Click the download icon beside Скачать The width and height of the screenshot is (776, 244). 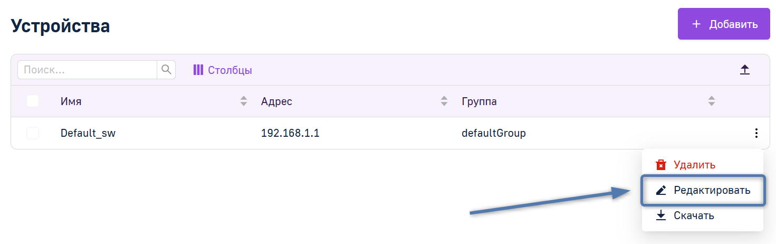tap(661, 215)
